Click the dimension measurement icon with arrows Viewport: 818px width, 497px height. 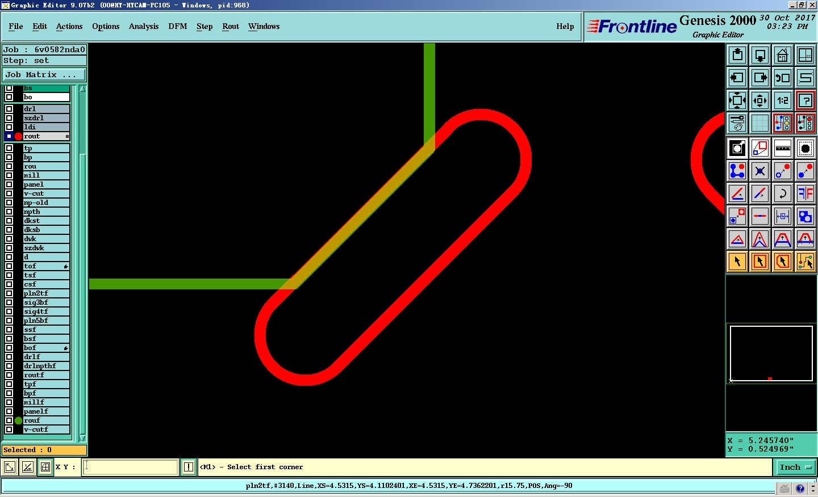click(x=783, y=216)
